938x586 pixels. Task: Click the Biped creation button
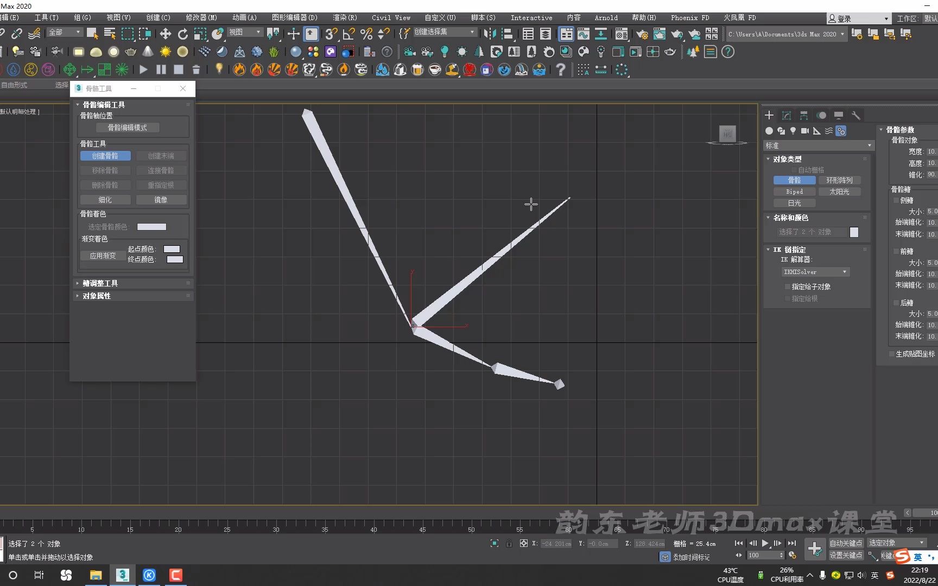tap(794, 191)
